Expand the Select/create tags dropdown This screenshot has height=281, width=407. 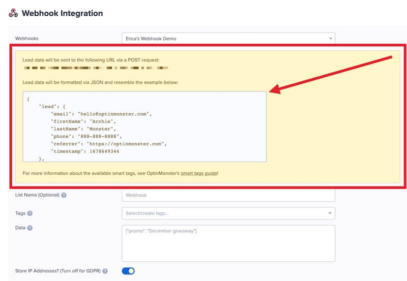[x=228, y=213]
